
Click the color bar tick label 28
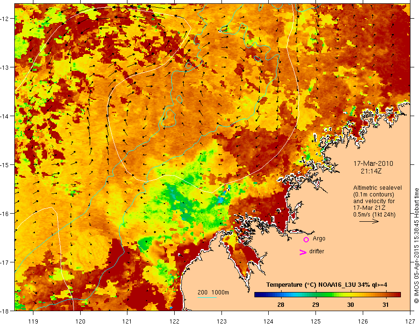pos(281,304)
